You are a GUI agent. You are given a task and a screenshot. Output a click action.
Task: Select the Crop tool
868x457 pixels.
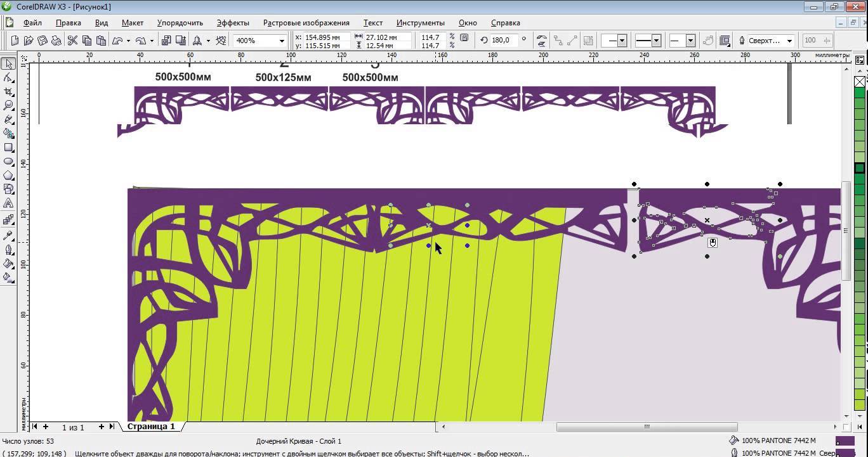[x=8, y=91]
